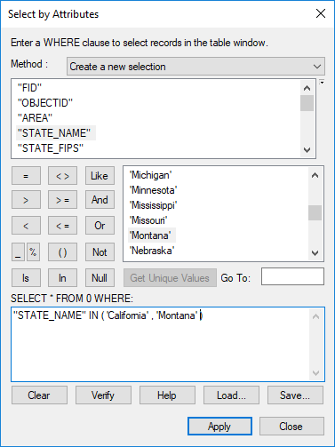Open the Load... expression dialog
This screenshot has width=335, height=447.
pos(231,395)
